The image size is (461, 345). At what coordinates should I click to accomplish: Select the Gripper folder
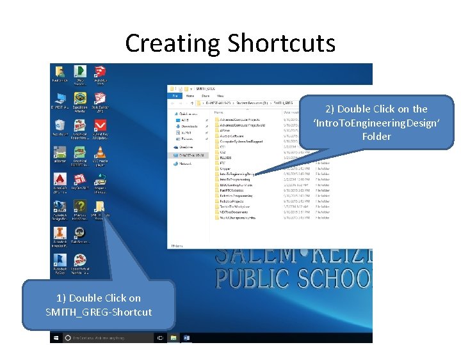point(223,169)
